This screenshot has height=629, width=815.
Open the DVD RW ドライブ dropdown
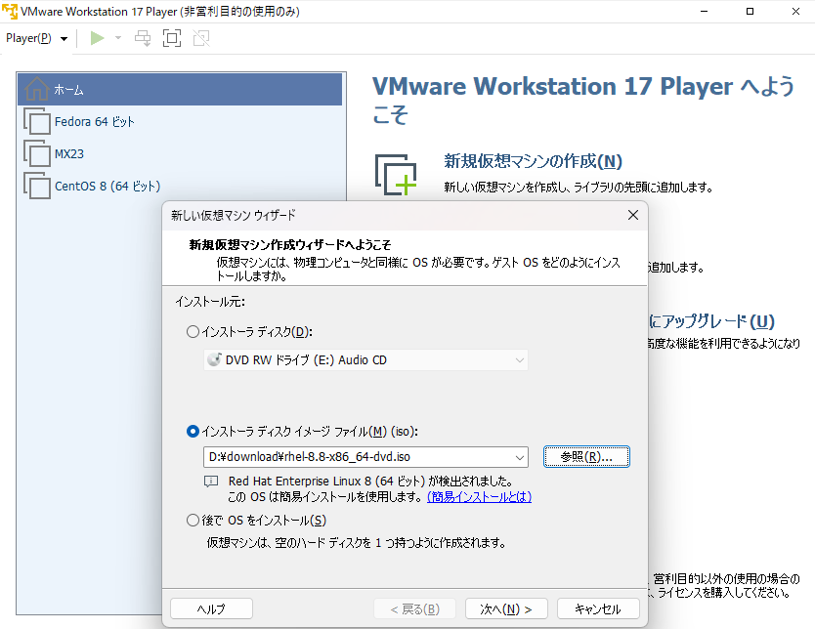[518, 359]
